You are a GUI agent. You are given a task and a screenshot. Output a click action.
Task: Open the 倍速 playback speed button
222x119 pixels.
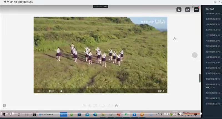(175, 114)
